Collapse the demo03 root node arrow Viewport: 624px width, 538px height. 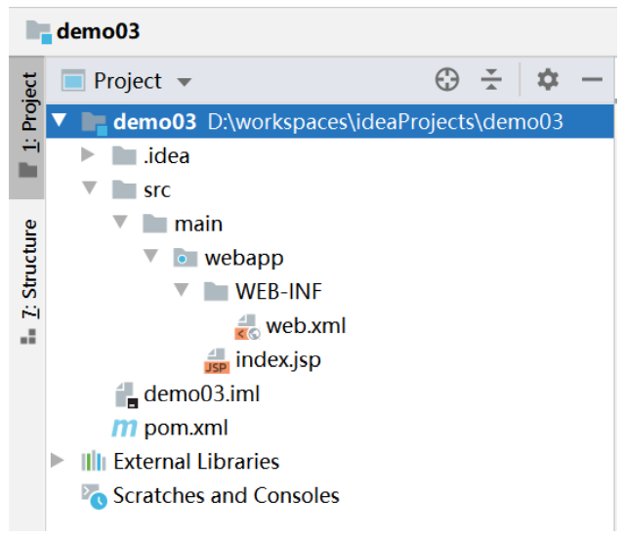(x=60, y=120)
